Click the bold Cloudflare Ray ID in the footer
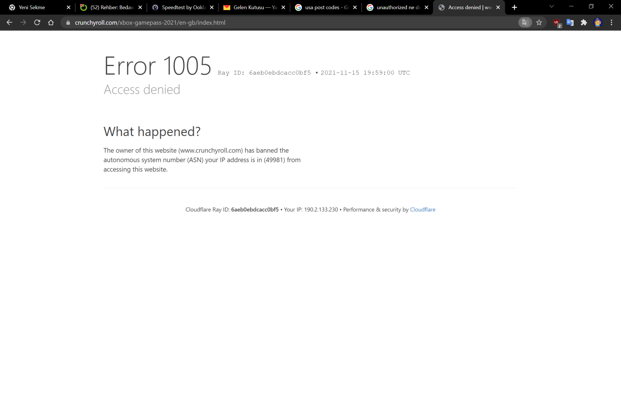The height and width of the screenshot is (396, 621). 255,210
